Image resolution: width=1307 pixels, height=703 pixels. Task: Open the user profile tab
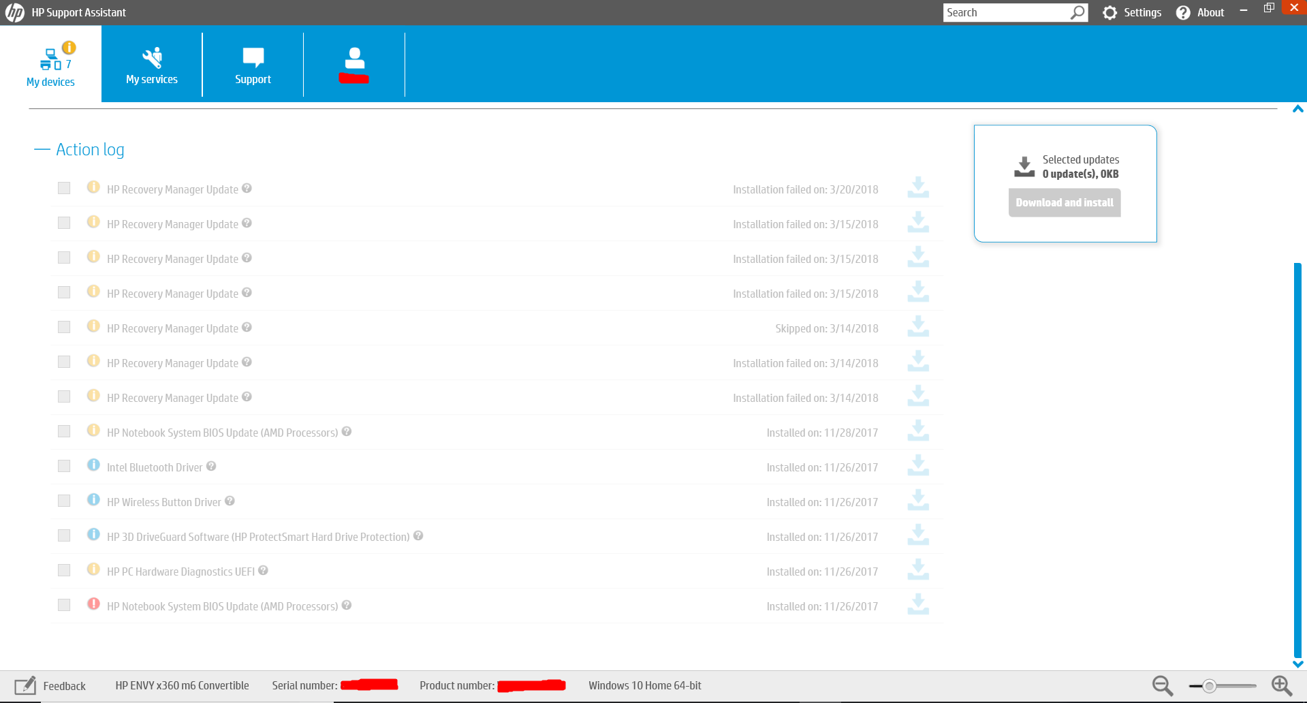point(354,65)
